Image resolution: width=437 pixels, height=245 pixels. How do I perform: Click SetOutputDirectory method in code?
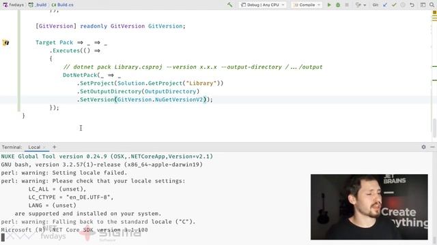111,91
